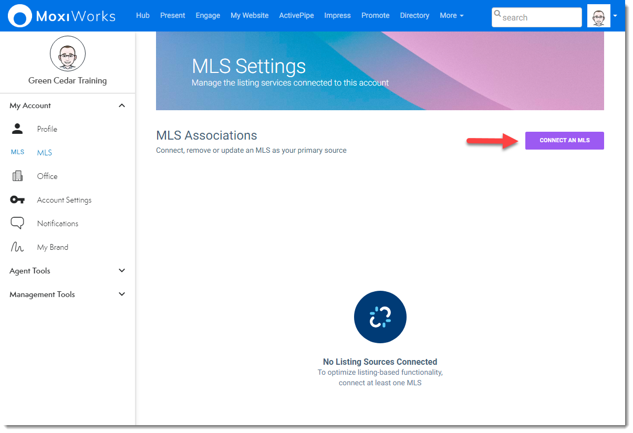Viewport: 633px width, 433px height.
Task: Click the My Brand signature icon
Action: coord(17,247)
